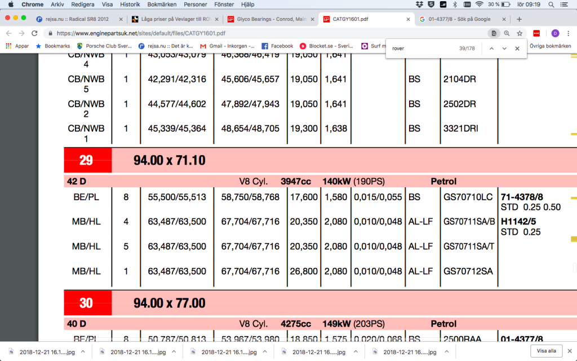Image resolution: width=577 pixels, height=361 pixels.
Task: Close the rejsa.nu Radical SR8 tab
Action: 121,19
